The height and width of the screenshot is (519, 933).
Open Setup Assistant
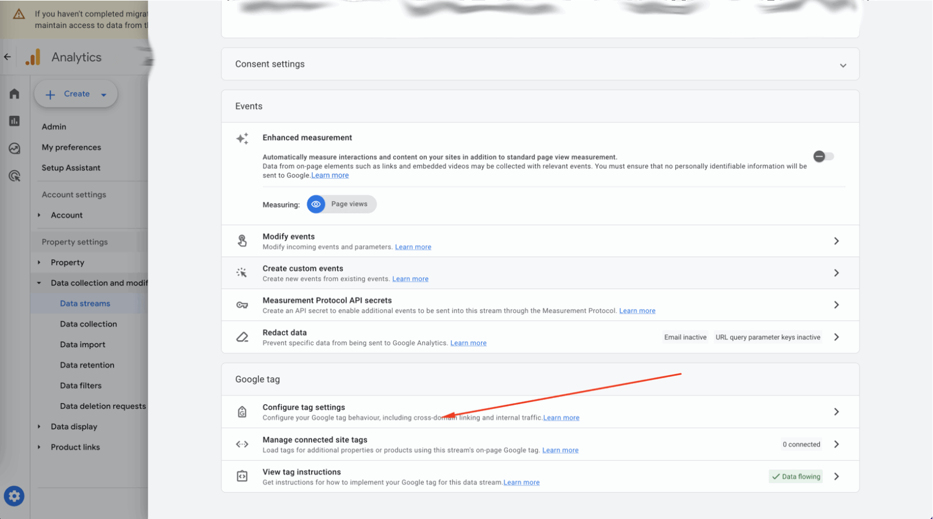pyautogui.click(x=71, y=168)
